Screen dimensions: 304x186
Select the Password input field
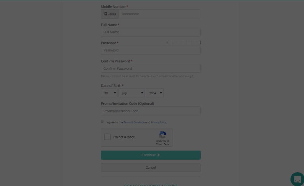(151, 50)
